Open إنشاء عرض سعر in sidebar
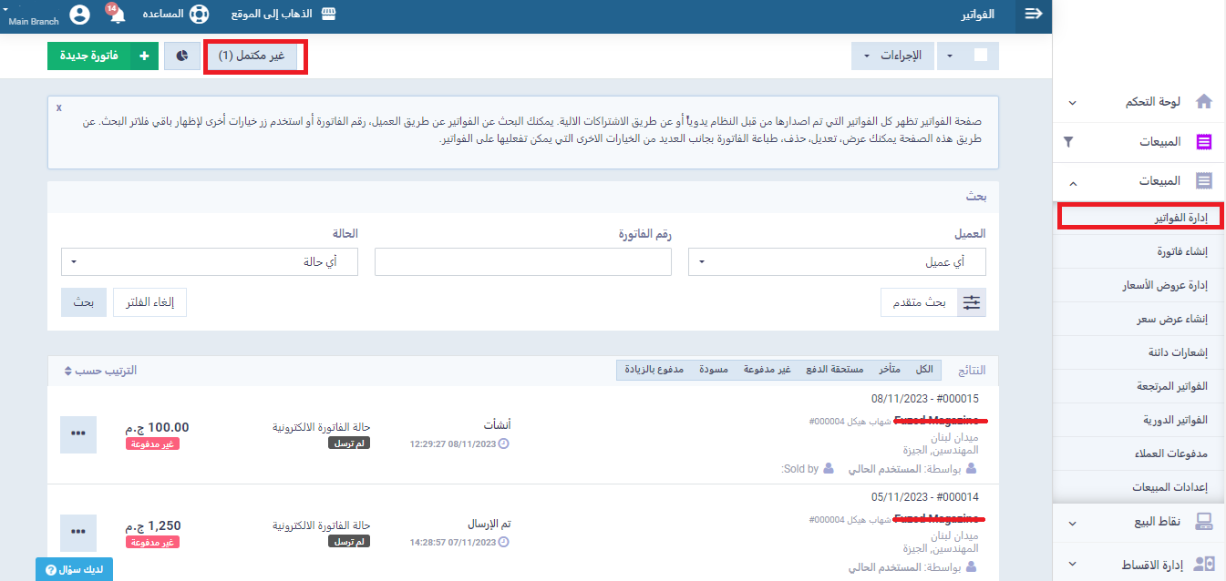The height and width of the screenshot is (581, 1226). click(x=1138, y=319)
